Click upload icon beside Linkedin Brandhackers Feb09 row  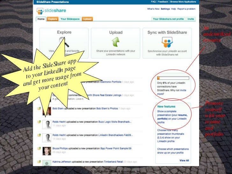click(x=39, y=135)
